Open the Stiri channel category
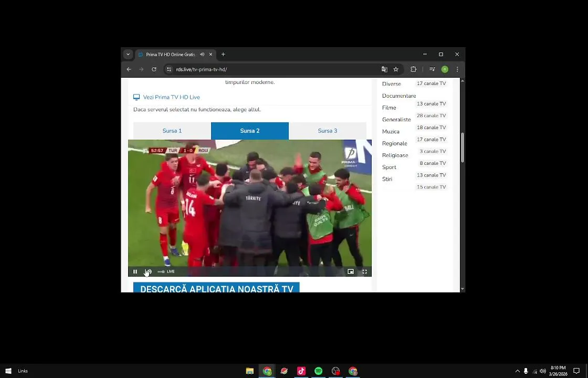588x378 pixels. [387, 179]
